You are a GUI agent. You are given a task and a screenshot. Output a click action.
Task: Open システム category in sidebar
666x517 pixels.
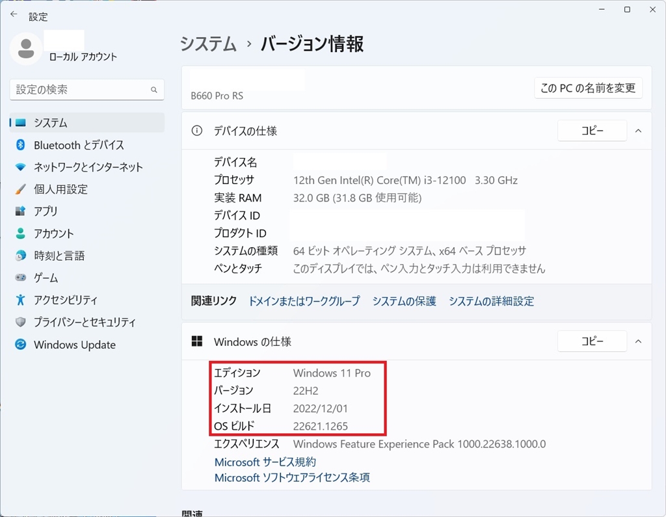pyautogui.click(x=87, y=123)
